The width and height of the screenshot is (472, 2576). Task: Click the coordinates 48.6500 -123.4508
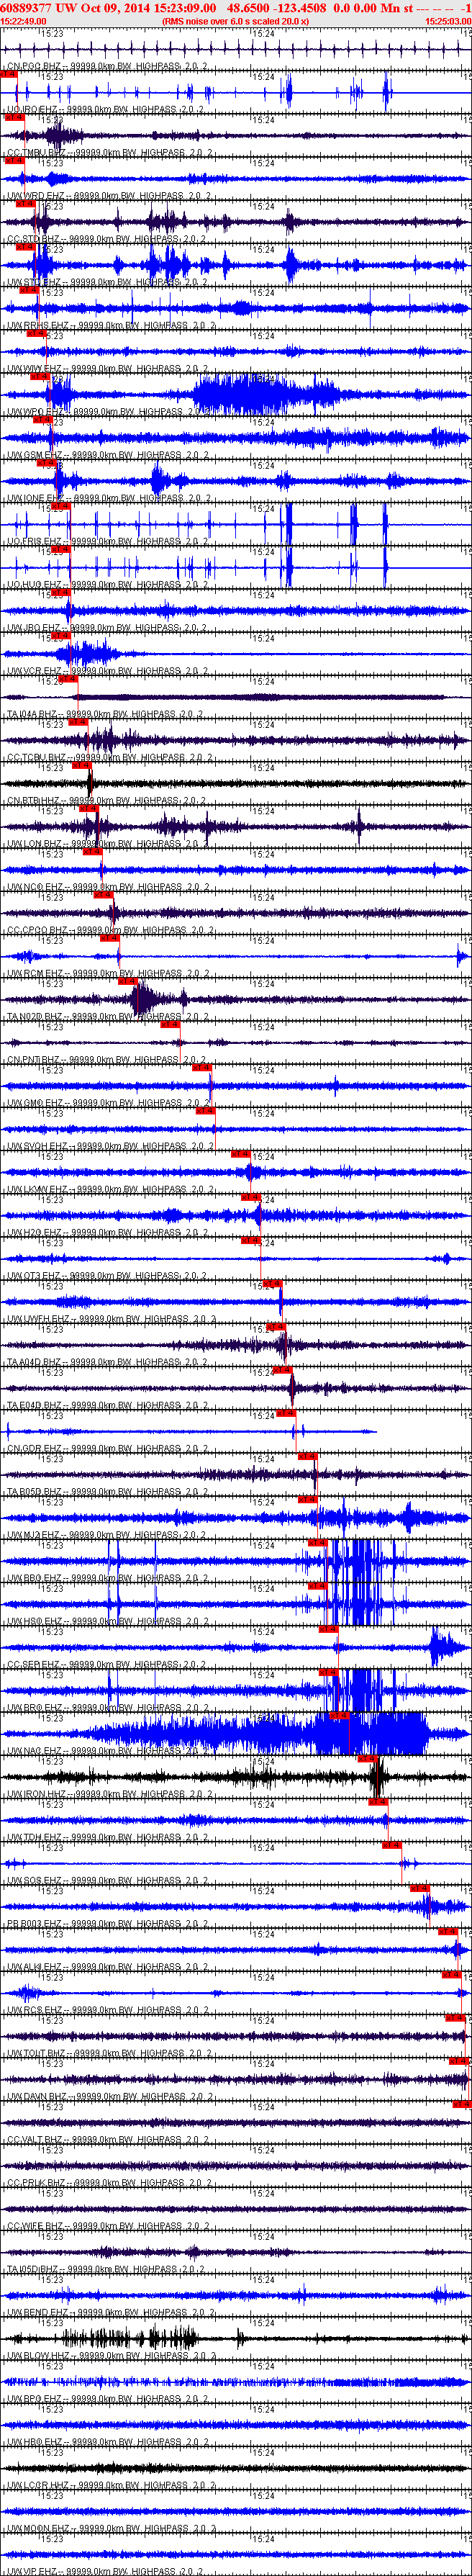coord(276,7)
